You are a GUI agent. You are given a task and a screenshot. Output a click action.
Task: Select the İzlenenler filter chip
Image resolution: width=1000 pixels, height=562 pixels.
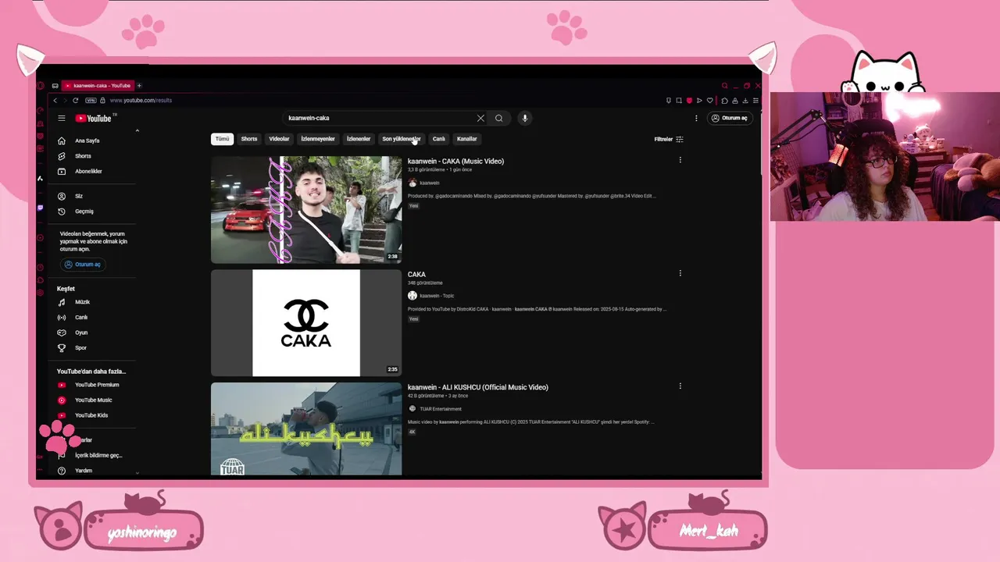coord(359,139)
